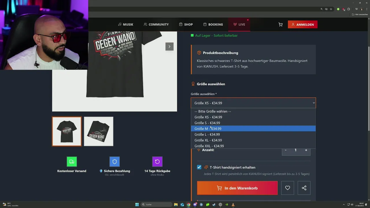
Task: Open VLC media player from the taskbar
Action: pyautogui.click(x=233, y=205)
